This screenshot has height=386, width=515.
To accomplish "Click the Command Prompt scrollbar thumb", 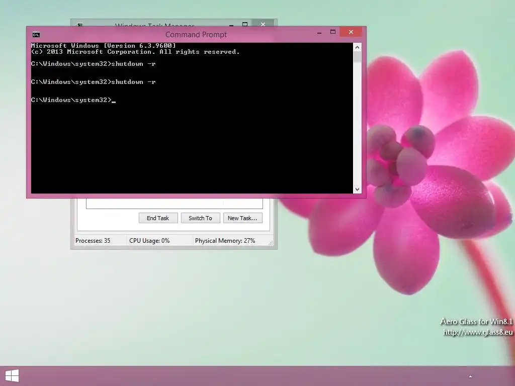I will coord(358,57).
